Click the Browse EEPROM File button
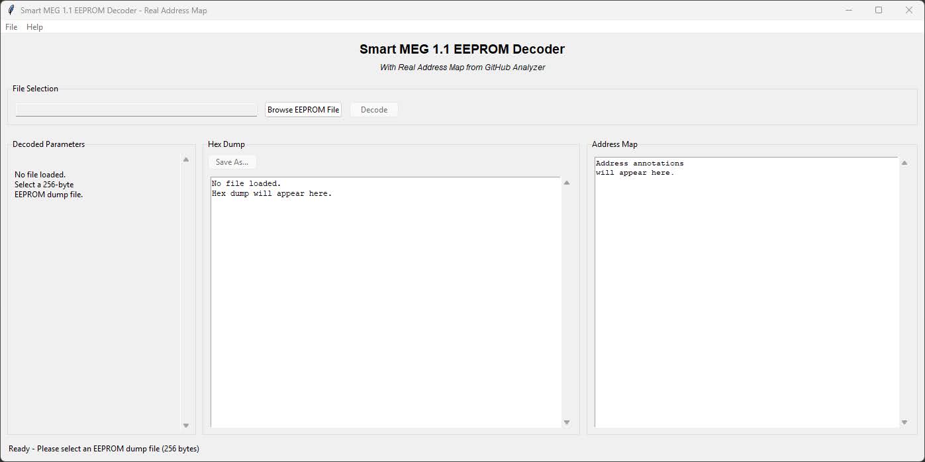Image resolution: width=925 pixels, height=462 pixels. click(303, 110)
